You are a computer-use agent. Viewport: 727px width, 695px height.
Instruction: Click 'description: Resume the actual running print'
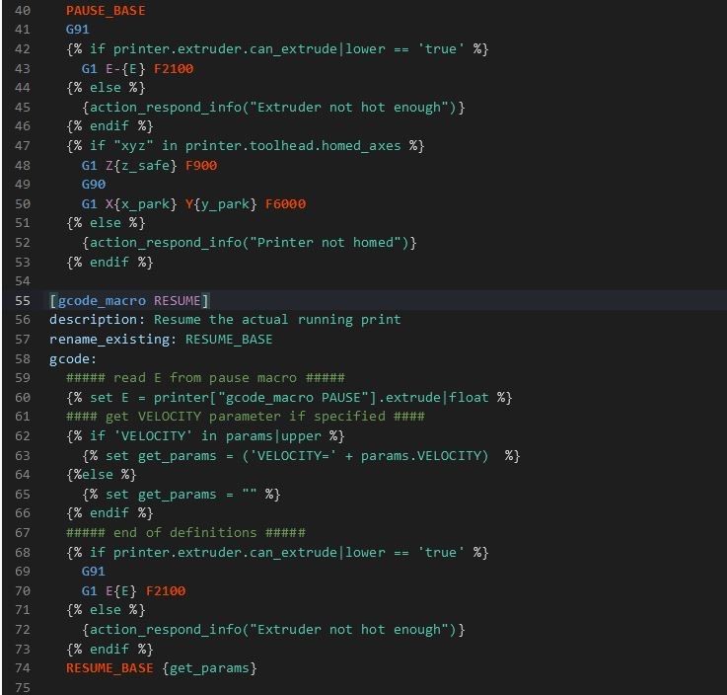click(225, 320)
